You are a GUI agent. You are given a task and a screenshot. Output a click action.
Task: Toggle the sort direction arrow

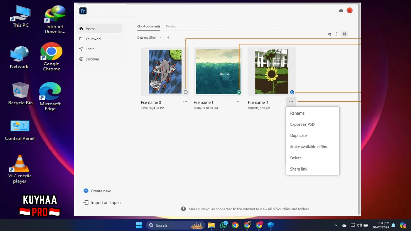[168, 38]
